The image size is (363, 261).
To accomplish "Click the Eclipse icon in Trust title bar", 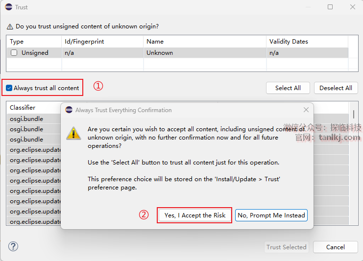I will point(8,7).
